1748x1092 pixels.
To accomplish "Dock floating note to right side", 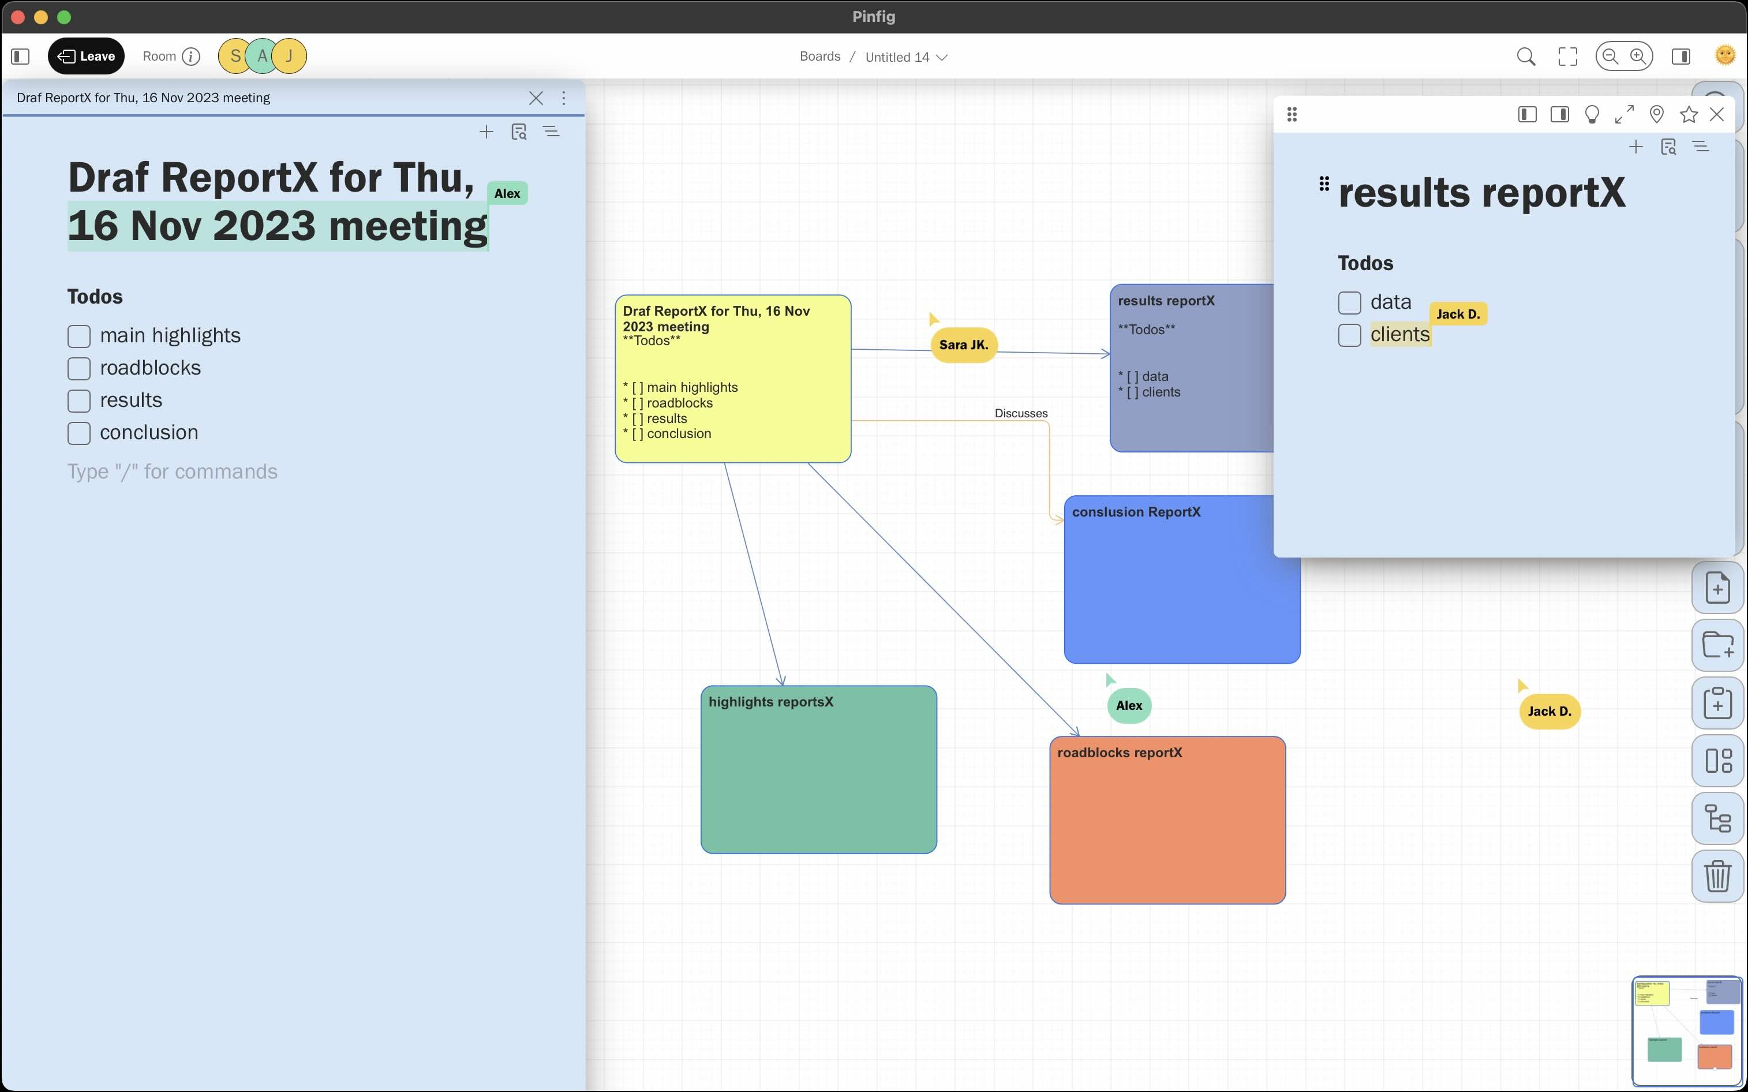I will click(x=1559, y=114).
